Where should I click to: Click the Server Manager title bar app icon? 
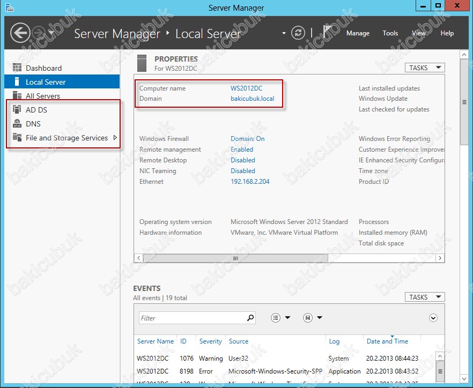(9, 8)
